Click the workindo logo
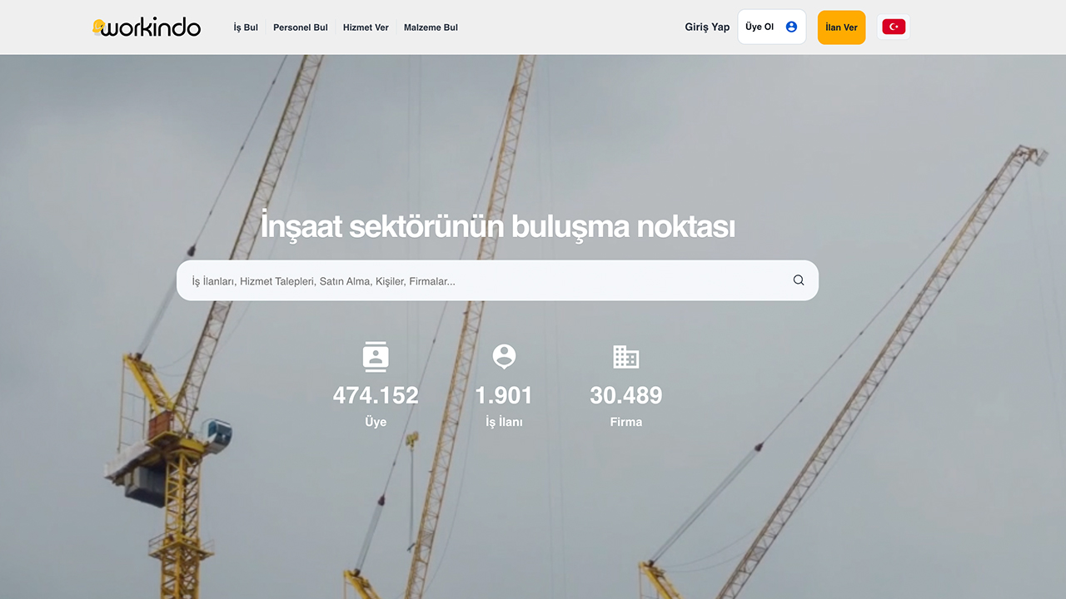The image size is (1066, 599). tap(147, 27)
